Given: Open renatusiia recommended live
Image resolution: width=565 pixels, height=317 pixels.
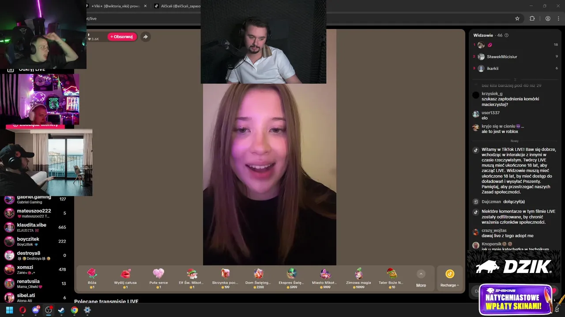Looking at the screenshot, I should (x=35, y=284).
